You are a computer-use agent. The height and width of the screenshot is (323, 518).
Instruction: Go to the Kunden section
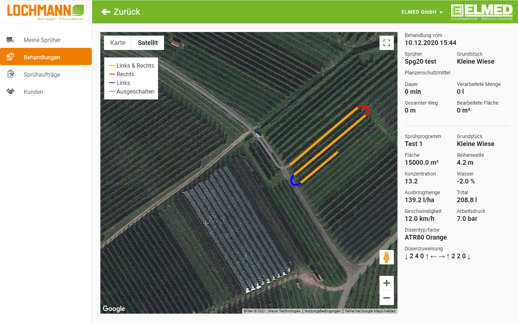point(33,92)
